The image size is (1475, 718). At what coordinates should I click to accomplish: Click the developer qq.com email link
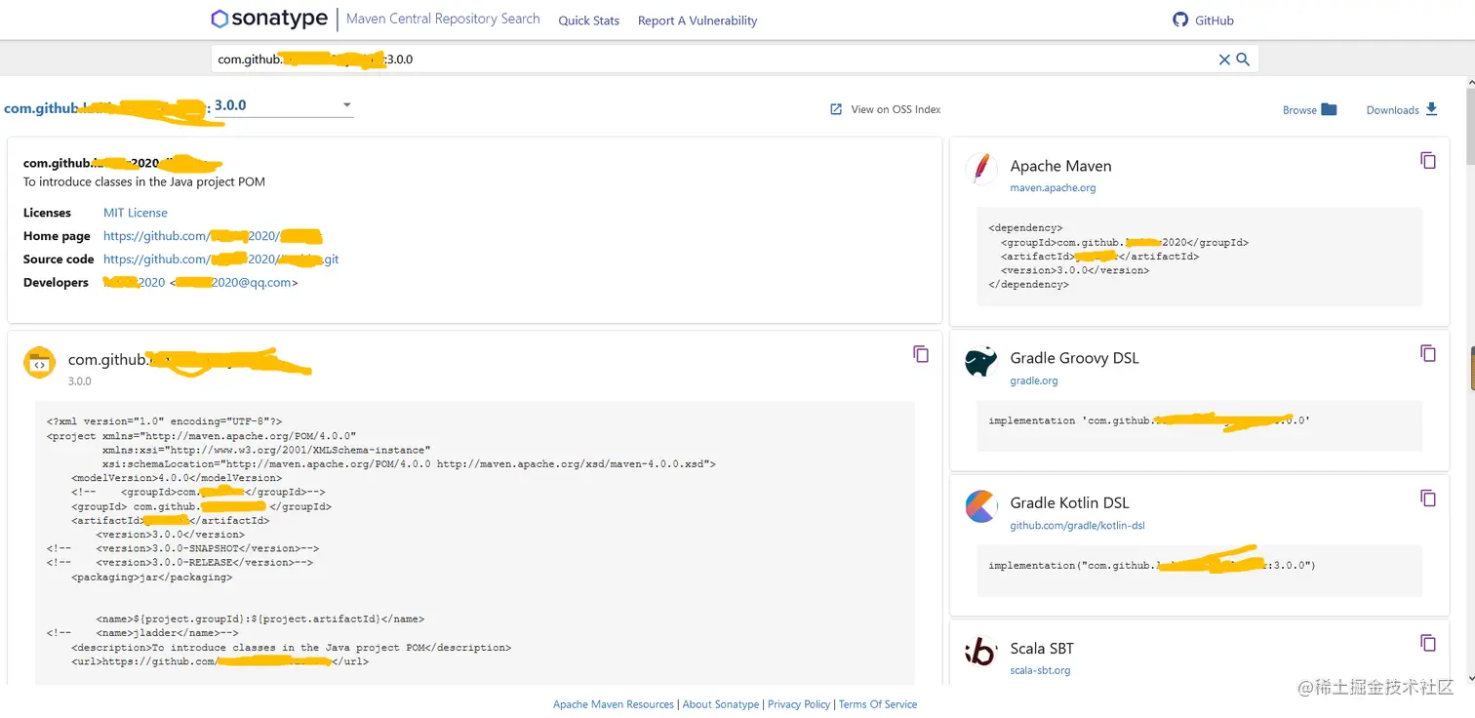[x=234, y=283]
